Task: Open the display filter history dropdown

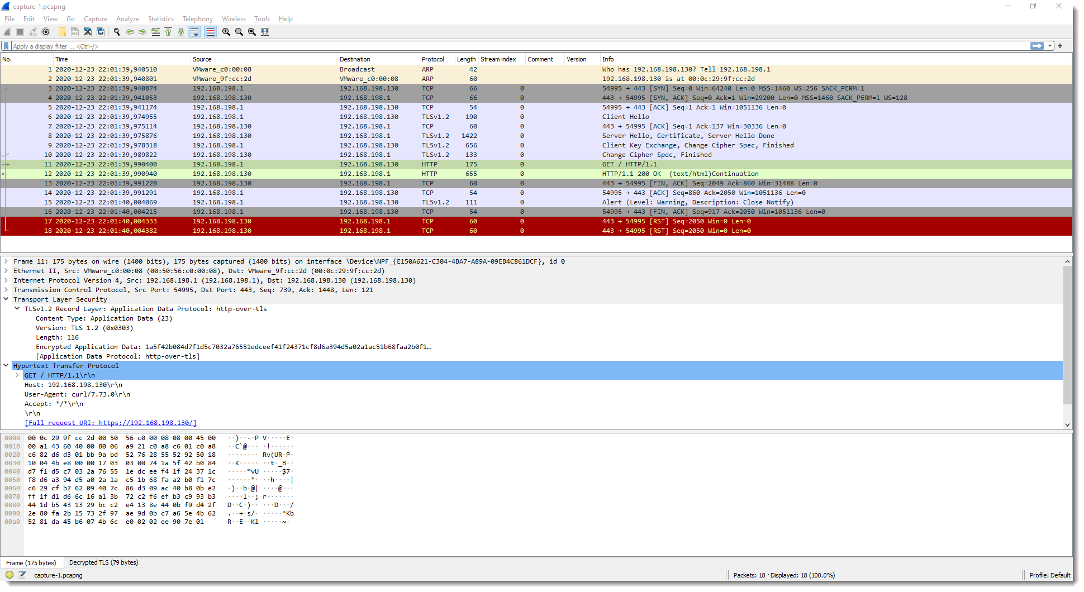Action: pyautogui.click(x=1050, y=46)
